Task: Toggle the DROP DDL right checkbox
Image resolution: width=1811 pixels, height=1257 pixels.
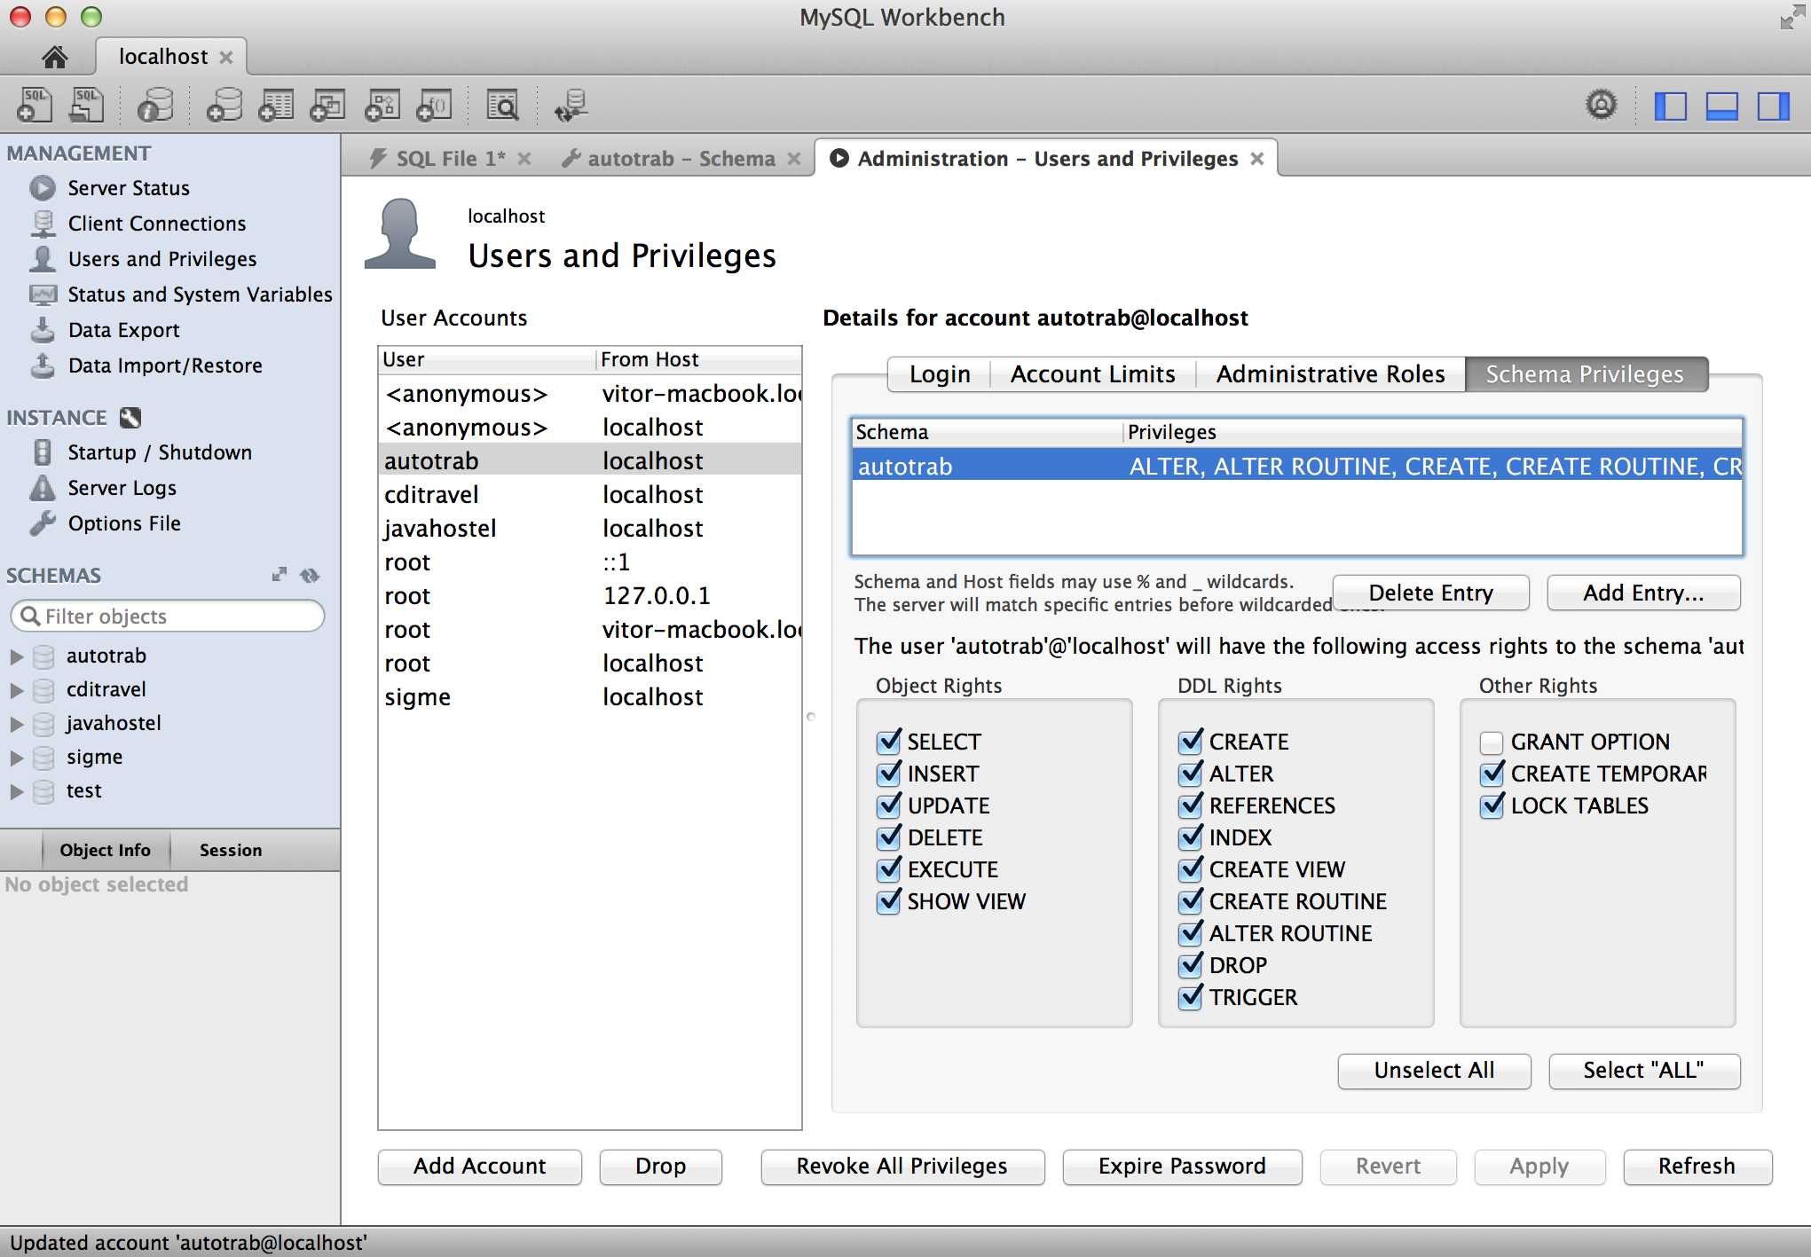Action: tap(1186, 965)
